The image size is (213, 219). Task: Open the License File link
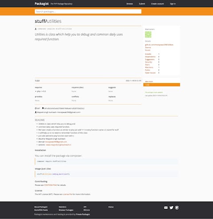tap(67, 194)
